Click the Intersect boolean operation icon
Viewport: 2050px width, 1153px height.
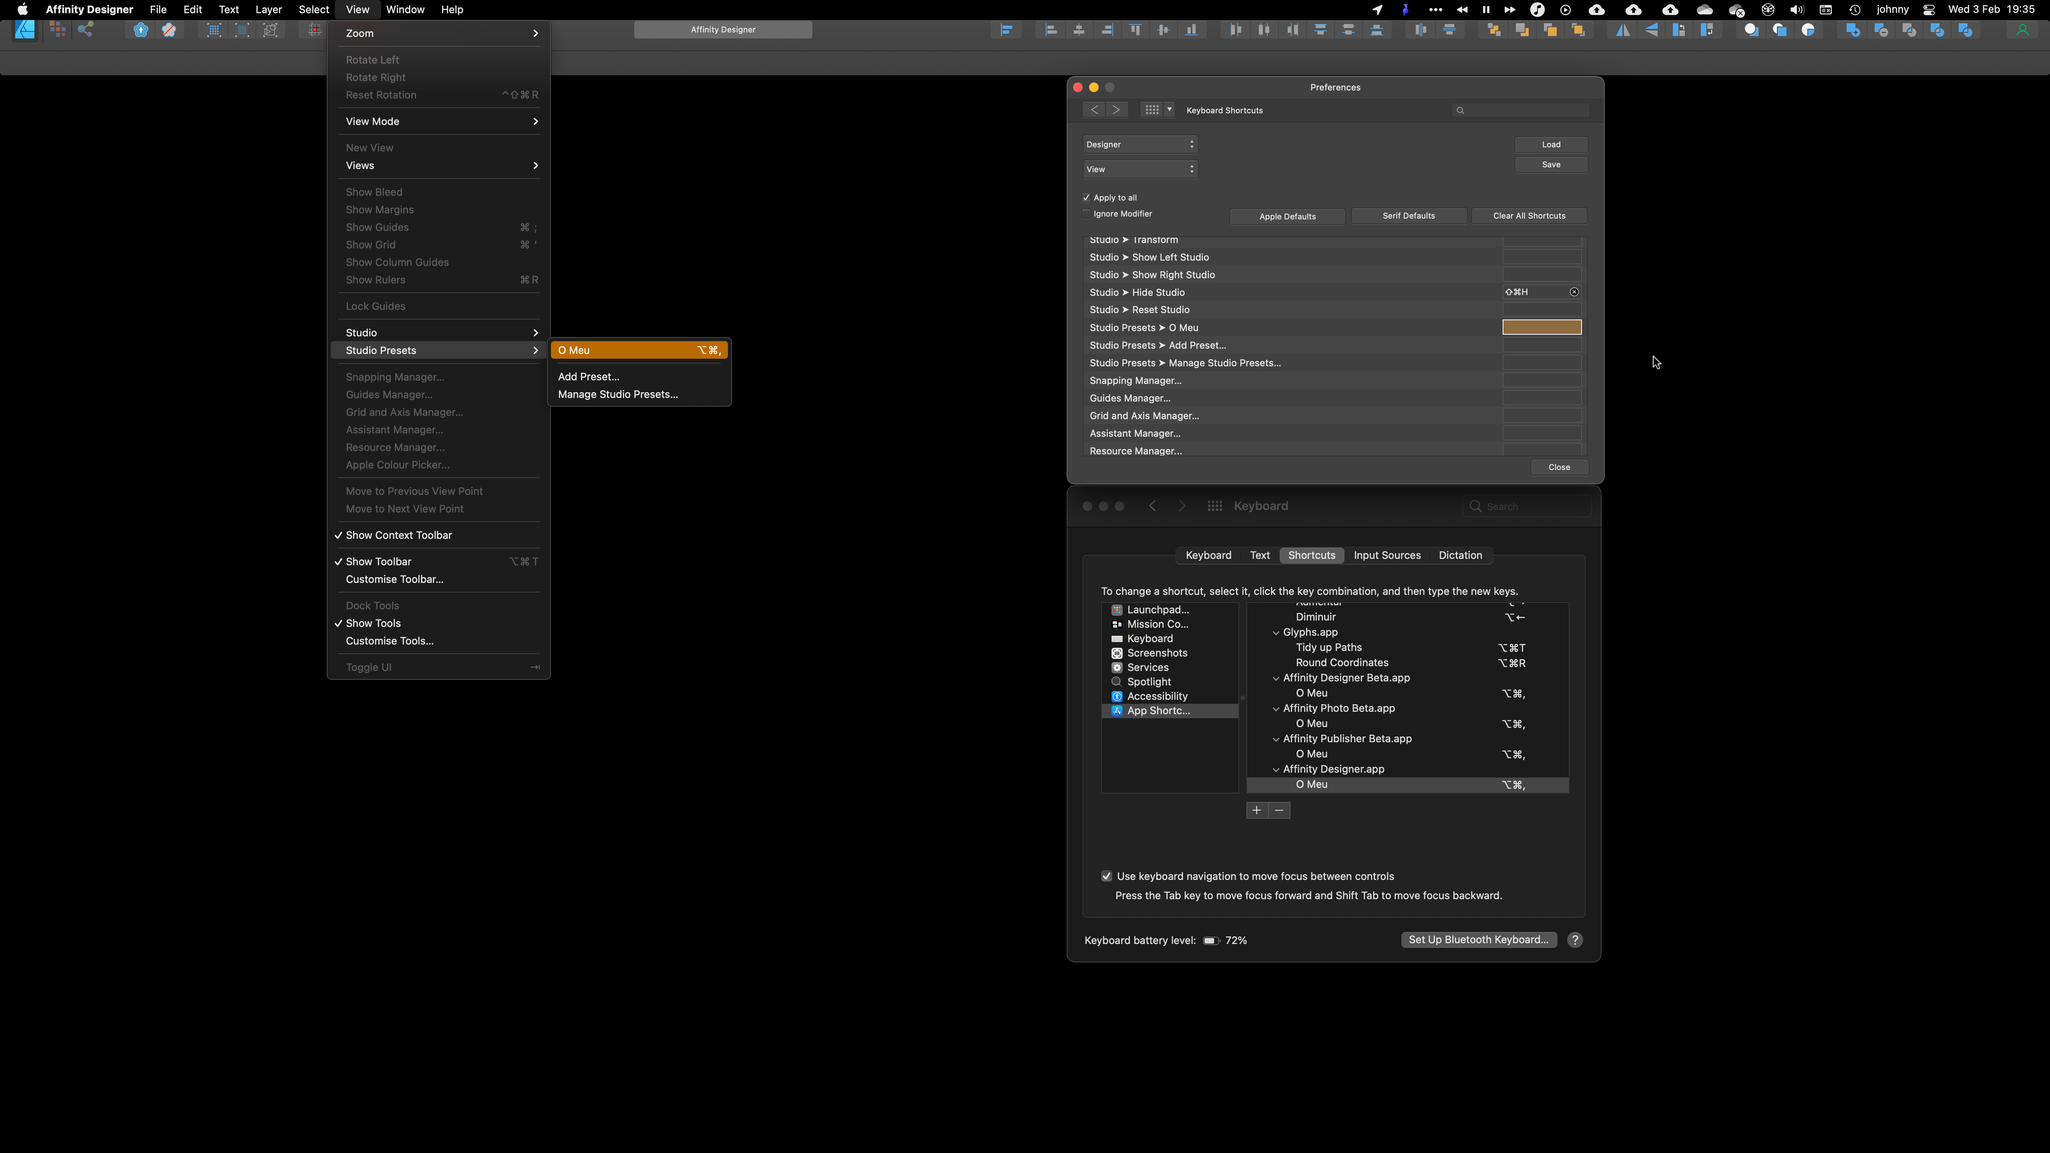pyautogui.click(x=1909, y=30)
